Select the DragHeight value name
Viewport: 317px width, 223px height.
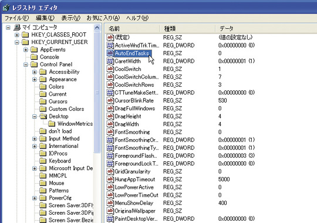pos(128,116)
